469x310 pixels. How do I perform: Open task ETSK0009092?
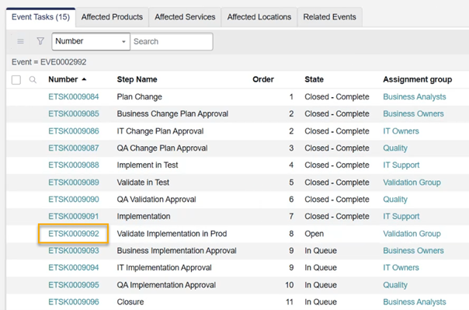(x=74, y=234)
